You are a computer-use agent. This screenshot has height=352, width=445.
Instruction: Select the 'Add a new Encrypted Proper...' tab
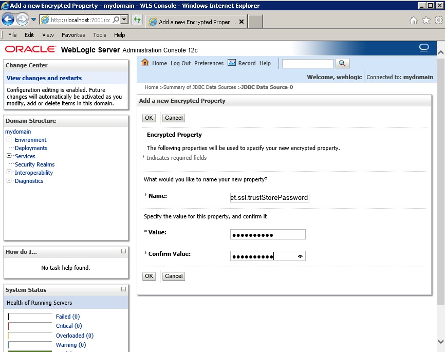197,22
